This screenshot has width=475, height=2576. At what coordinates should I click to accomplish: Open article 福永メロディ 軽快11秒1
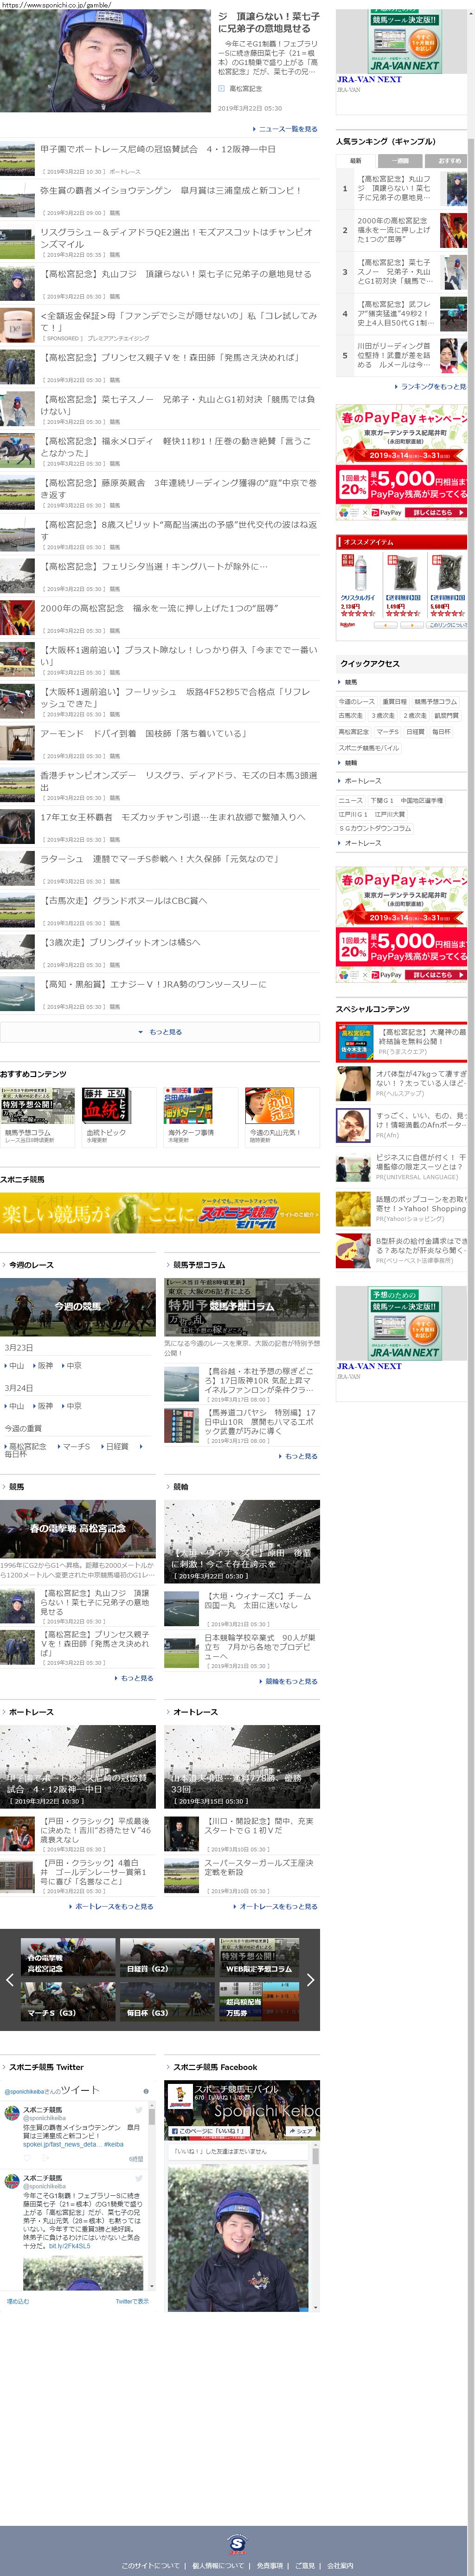click(x=178, y=446)
